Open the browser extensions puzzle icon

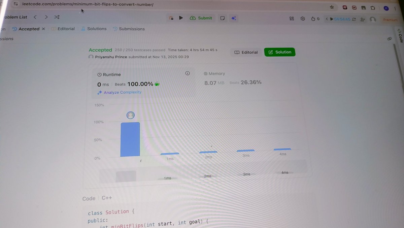tap(373, 8)
